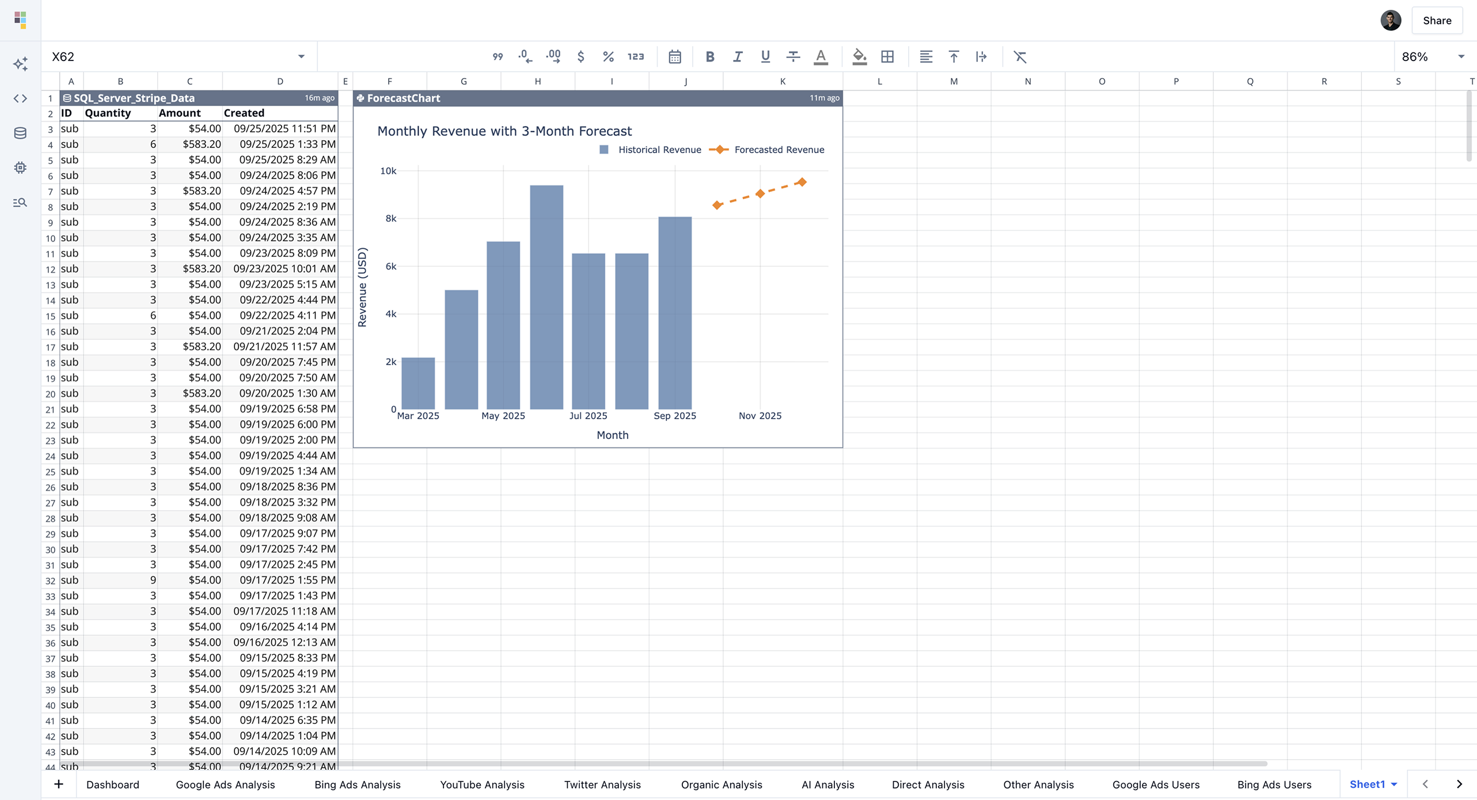Toggle bold formatting

[x=710, y=56]
